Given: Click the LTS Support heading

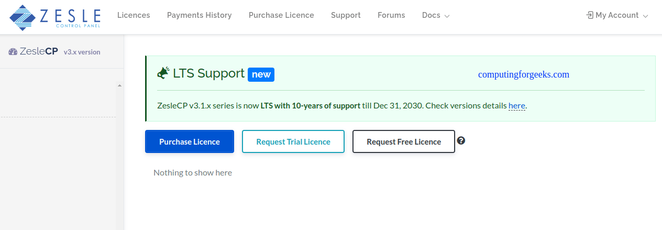Looking at the screenshot, I should (209, 73).
